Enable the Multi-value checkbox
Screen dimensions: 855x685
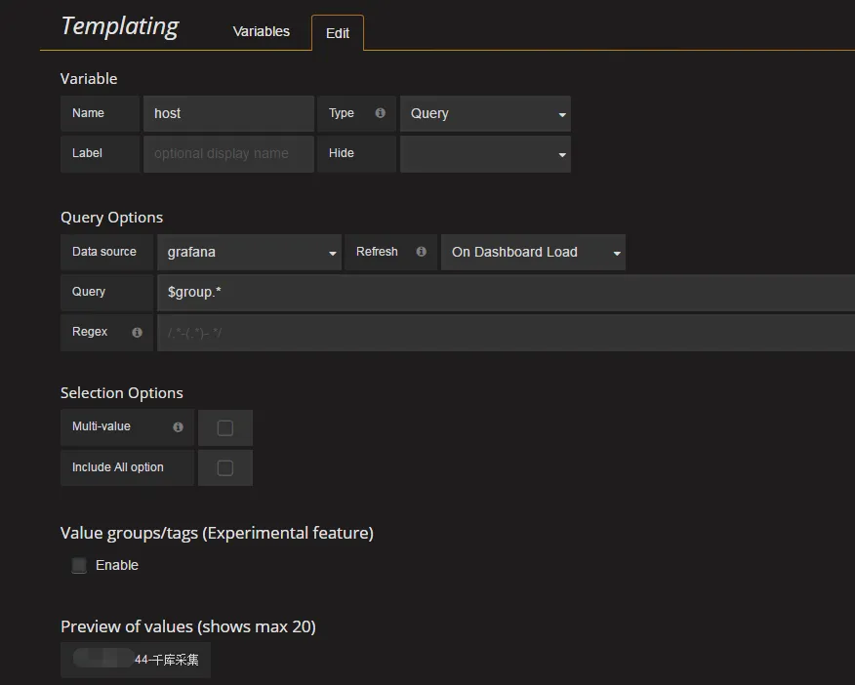(224, 428)
